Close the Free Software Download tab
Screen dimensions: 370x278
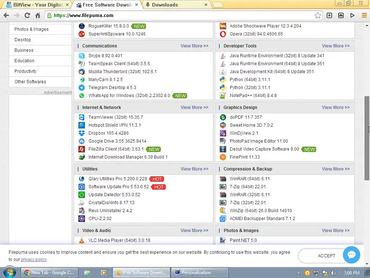pos(136,5)
